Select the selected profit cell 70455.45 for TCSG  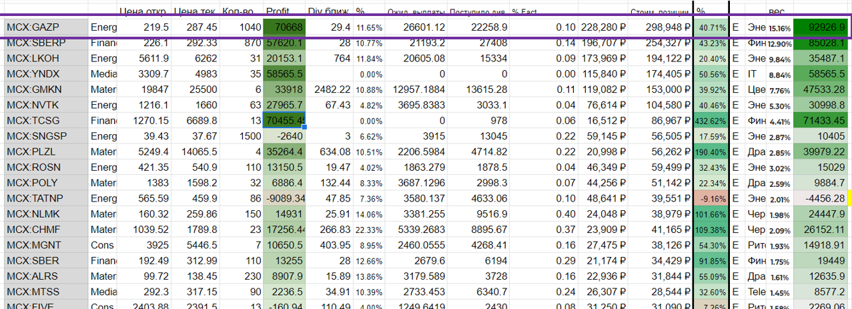pos(284,120)
